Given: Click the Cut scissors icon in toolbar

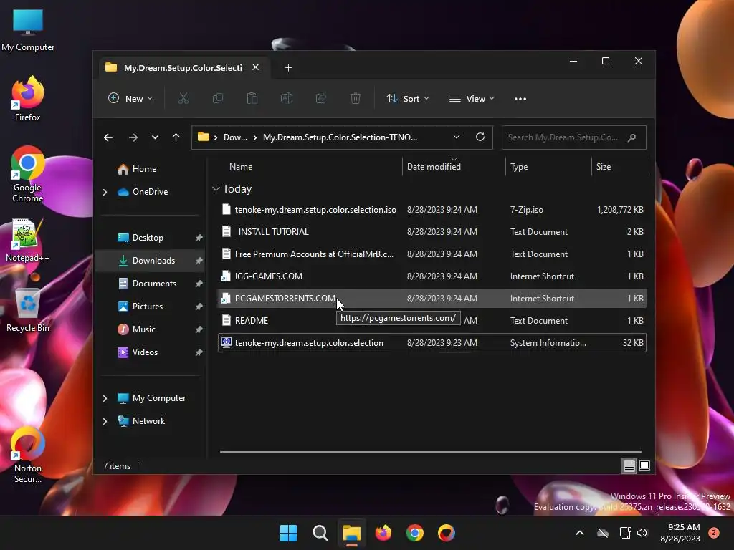Looking at the screenshot, I should (183, 98).
